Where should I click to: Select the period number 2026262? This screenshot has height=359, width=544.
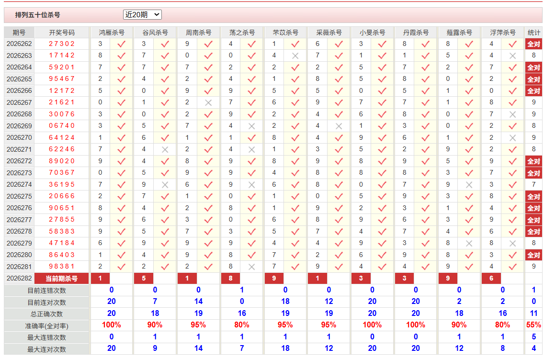click(19, 44)
